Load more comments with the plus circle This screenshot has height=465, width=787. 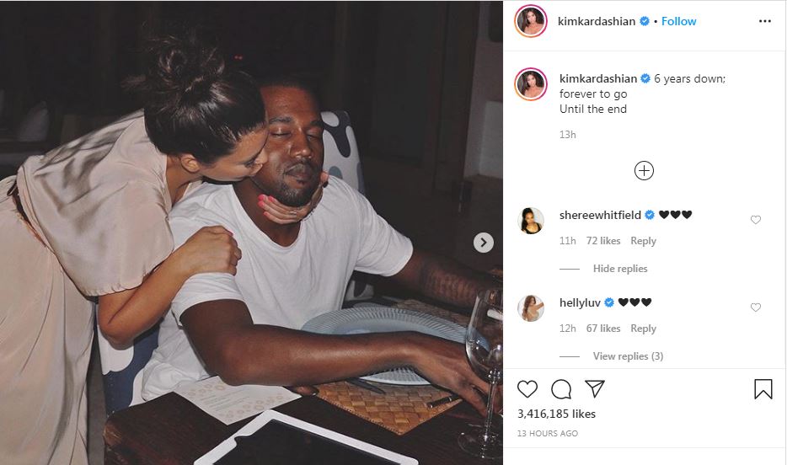[644, 170]
